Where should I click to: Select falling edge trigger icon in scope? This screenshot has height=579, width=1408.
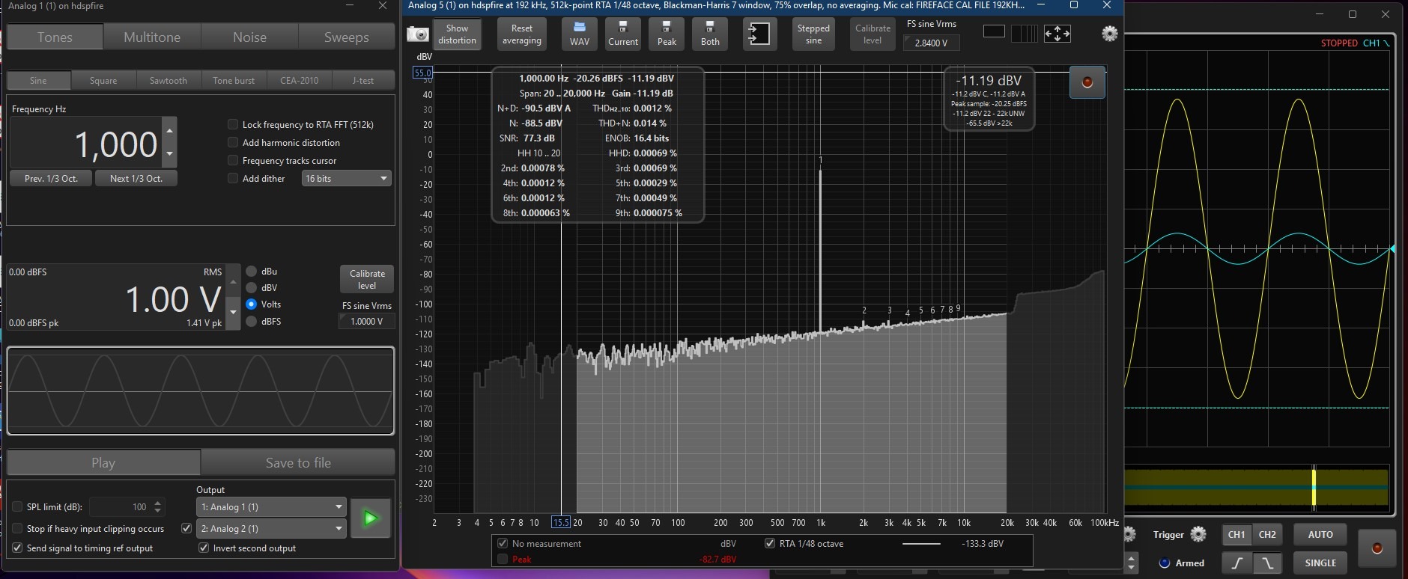coord(1266,563)
